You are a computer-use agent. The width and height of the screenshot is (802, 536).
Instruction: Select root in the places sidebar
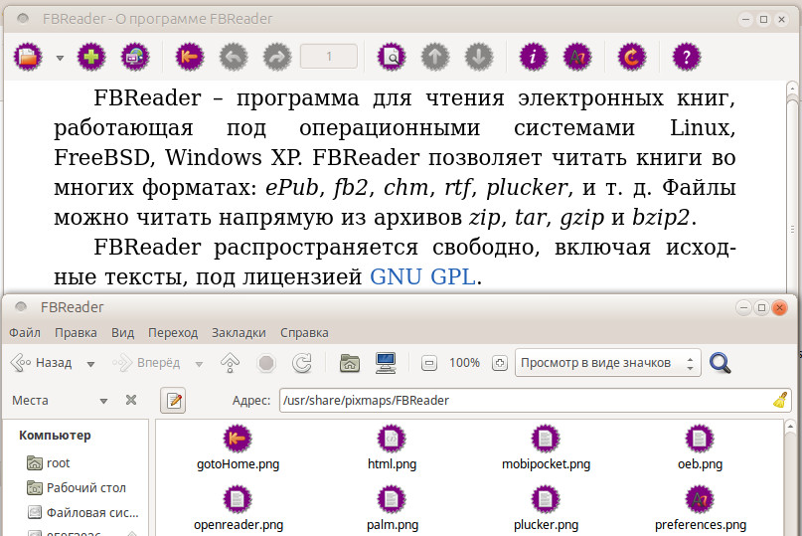(x=49, y=462)
